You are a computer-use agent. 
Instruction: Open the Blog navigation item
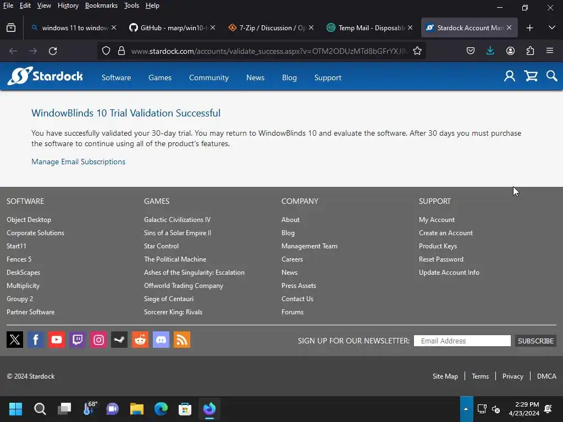click(x=289, y=77)
